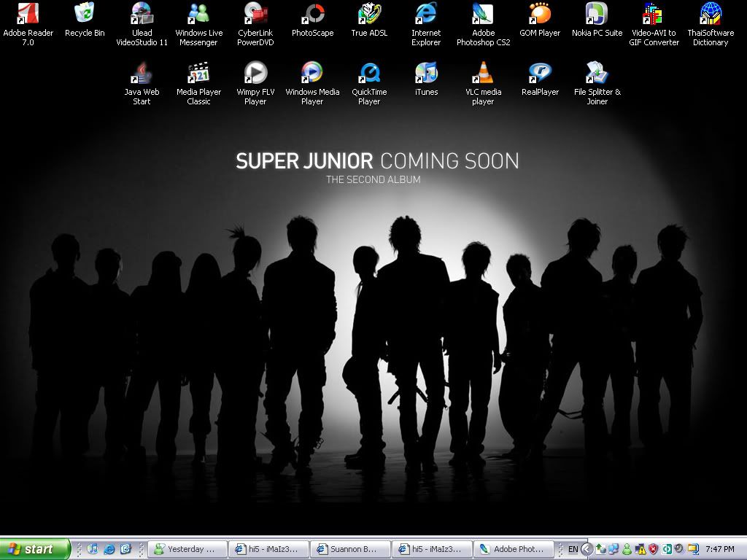Select the True ADSL shortcut
747x560 pixels.
coord(369,20)
